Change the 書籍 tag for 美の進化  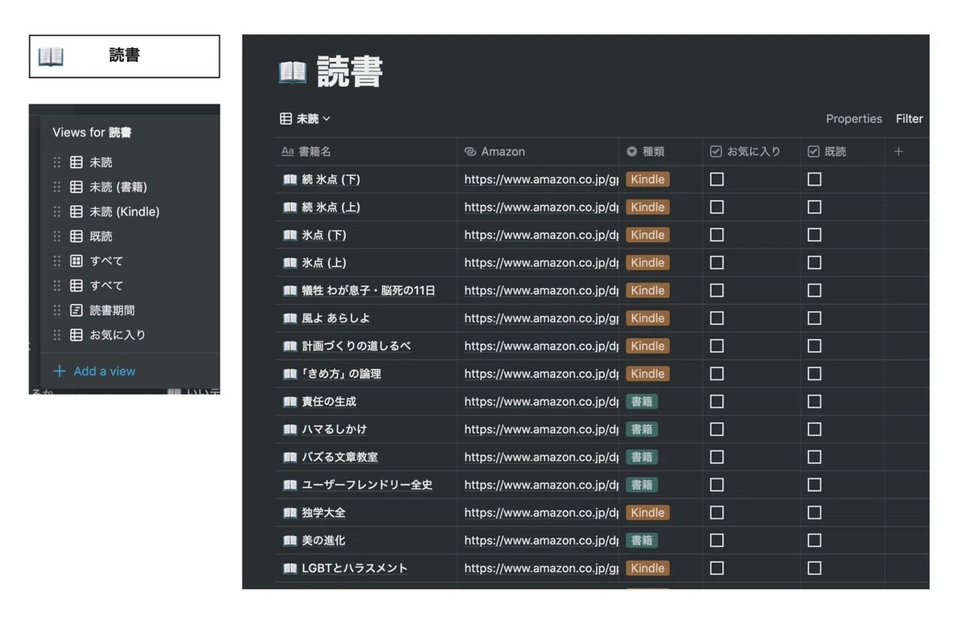(642, 540)
